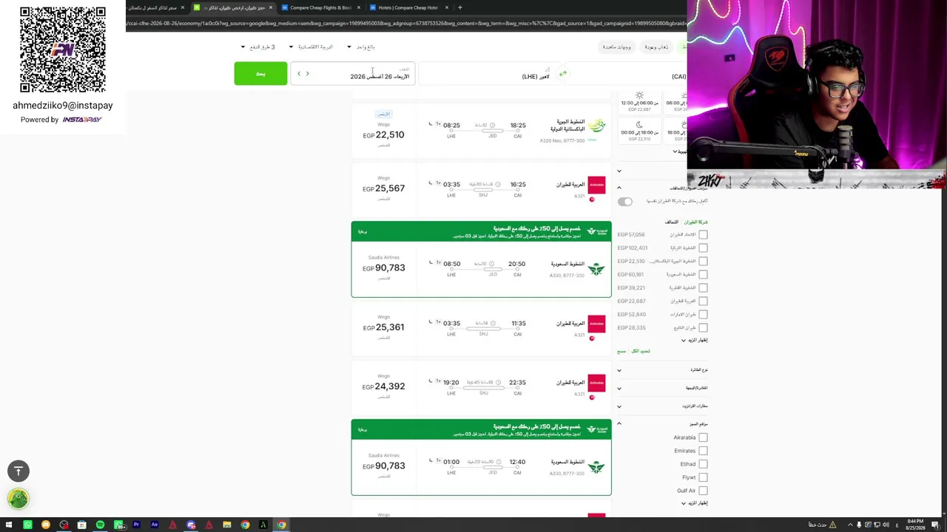This screenshot has width=947, height=532.
Task: Check the airline filter priced EGP 22,687
Action: (703, 301)
